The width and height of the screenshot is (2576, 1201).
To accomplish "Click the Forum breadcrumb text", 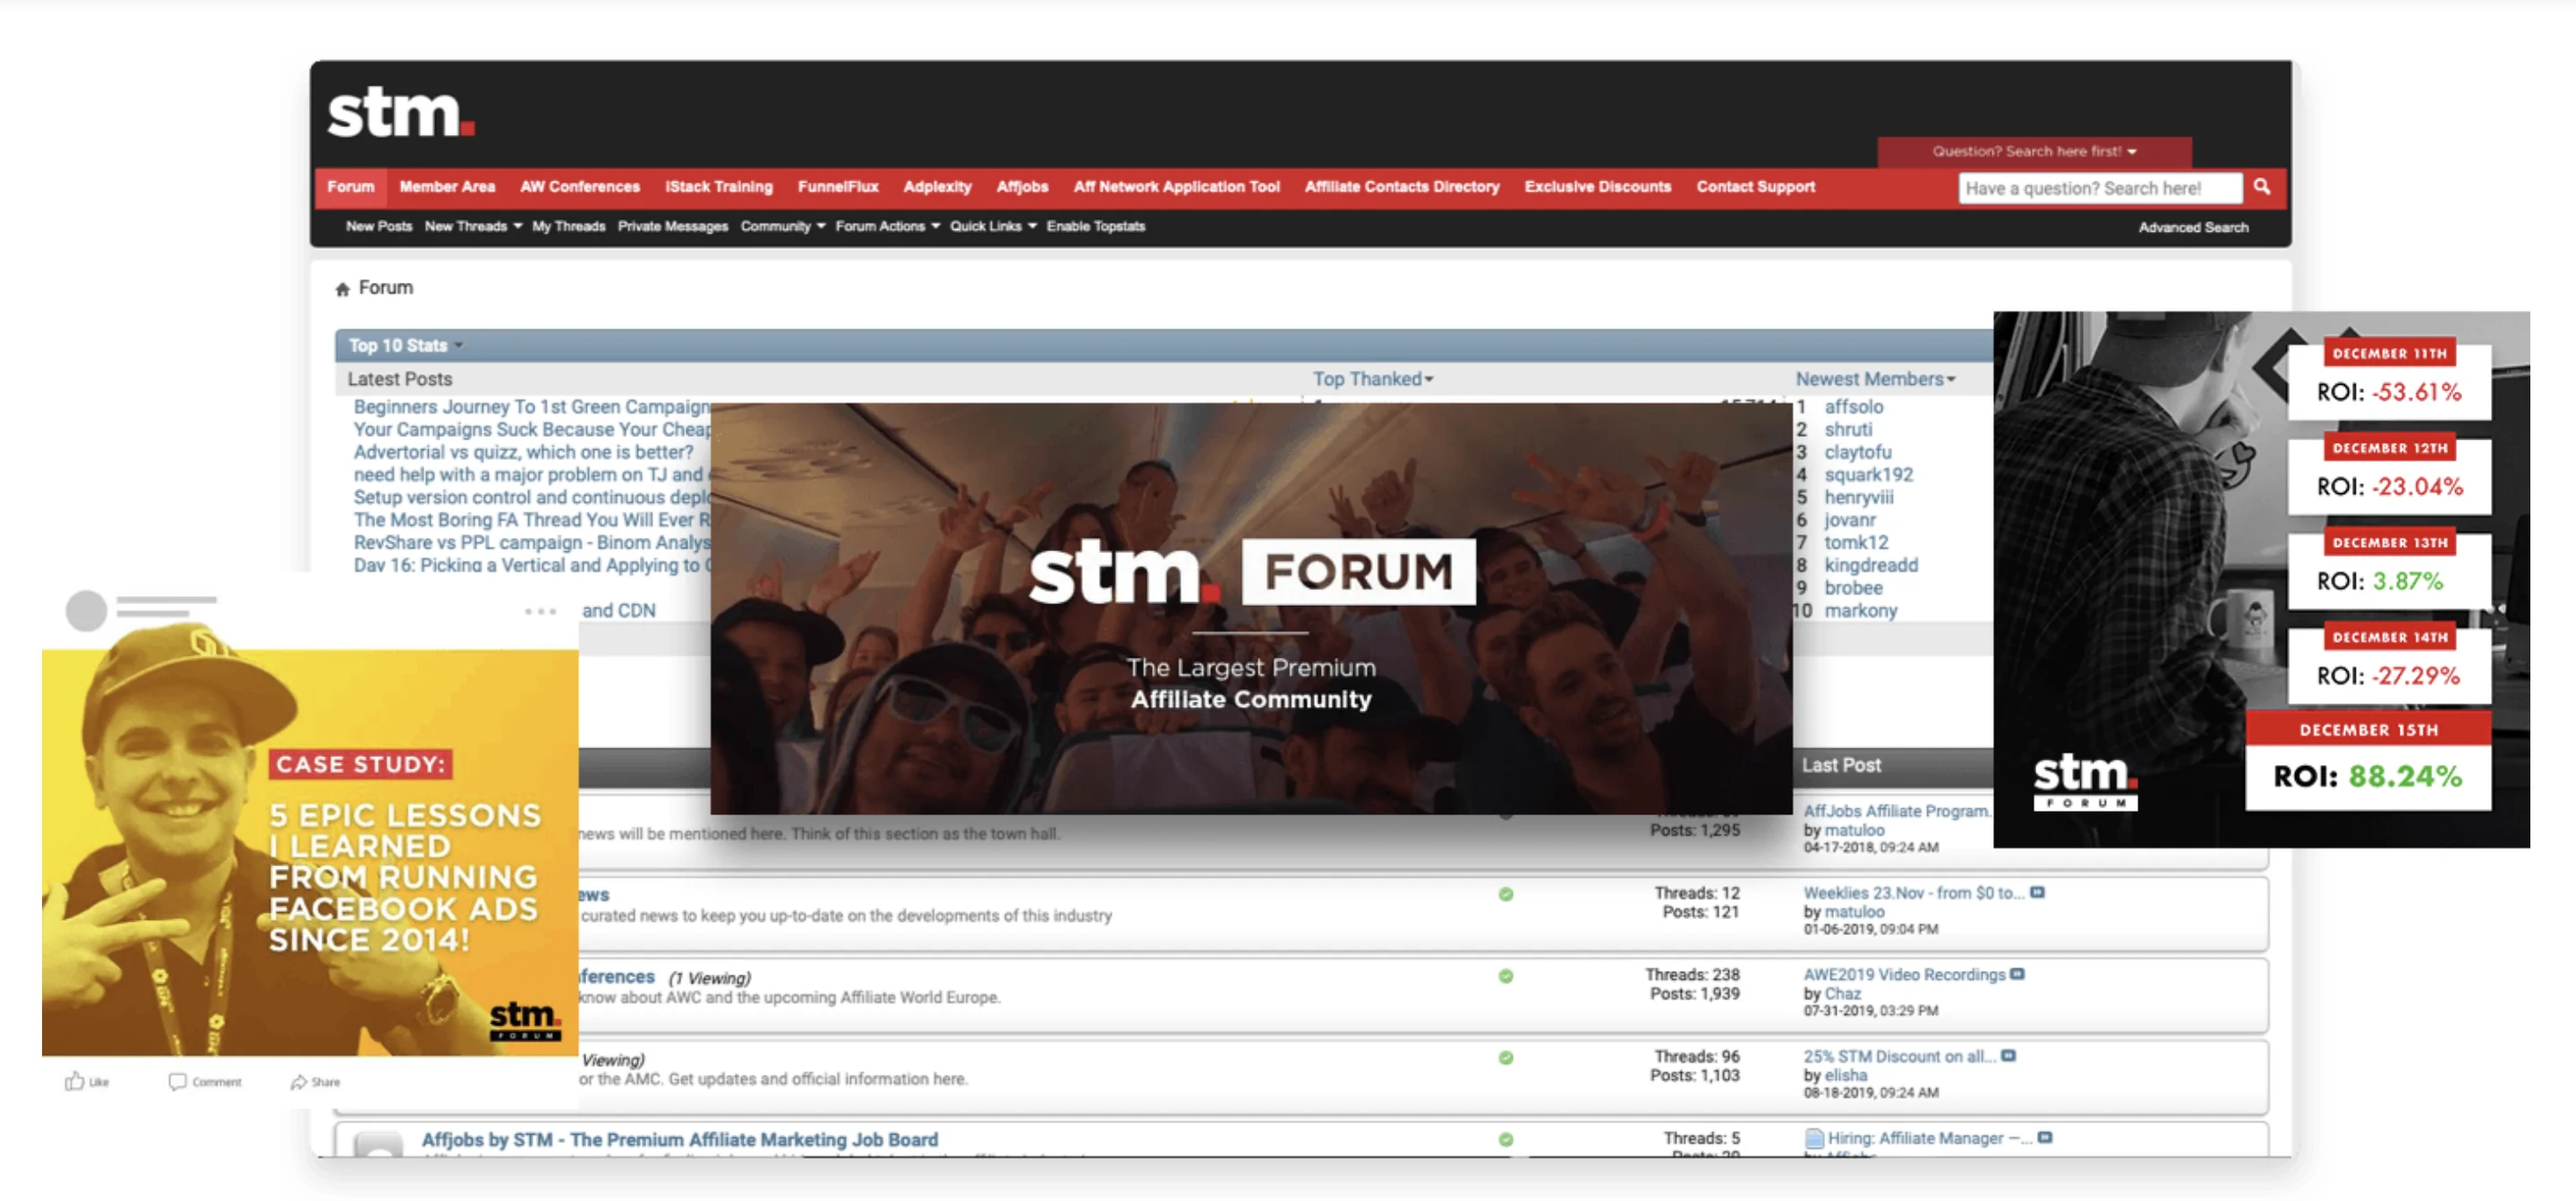I will [x=385, y=288].
